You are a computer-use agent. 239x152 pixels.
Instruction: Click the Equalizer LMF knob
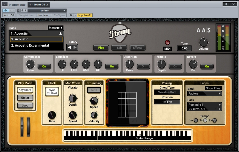click(x=74, y=64)
